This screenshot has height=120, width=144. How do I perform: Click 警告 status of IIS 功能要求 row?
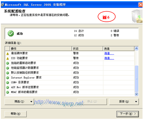76,58
